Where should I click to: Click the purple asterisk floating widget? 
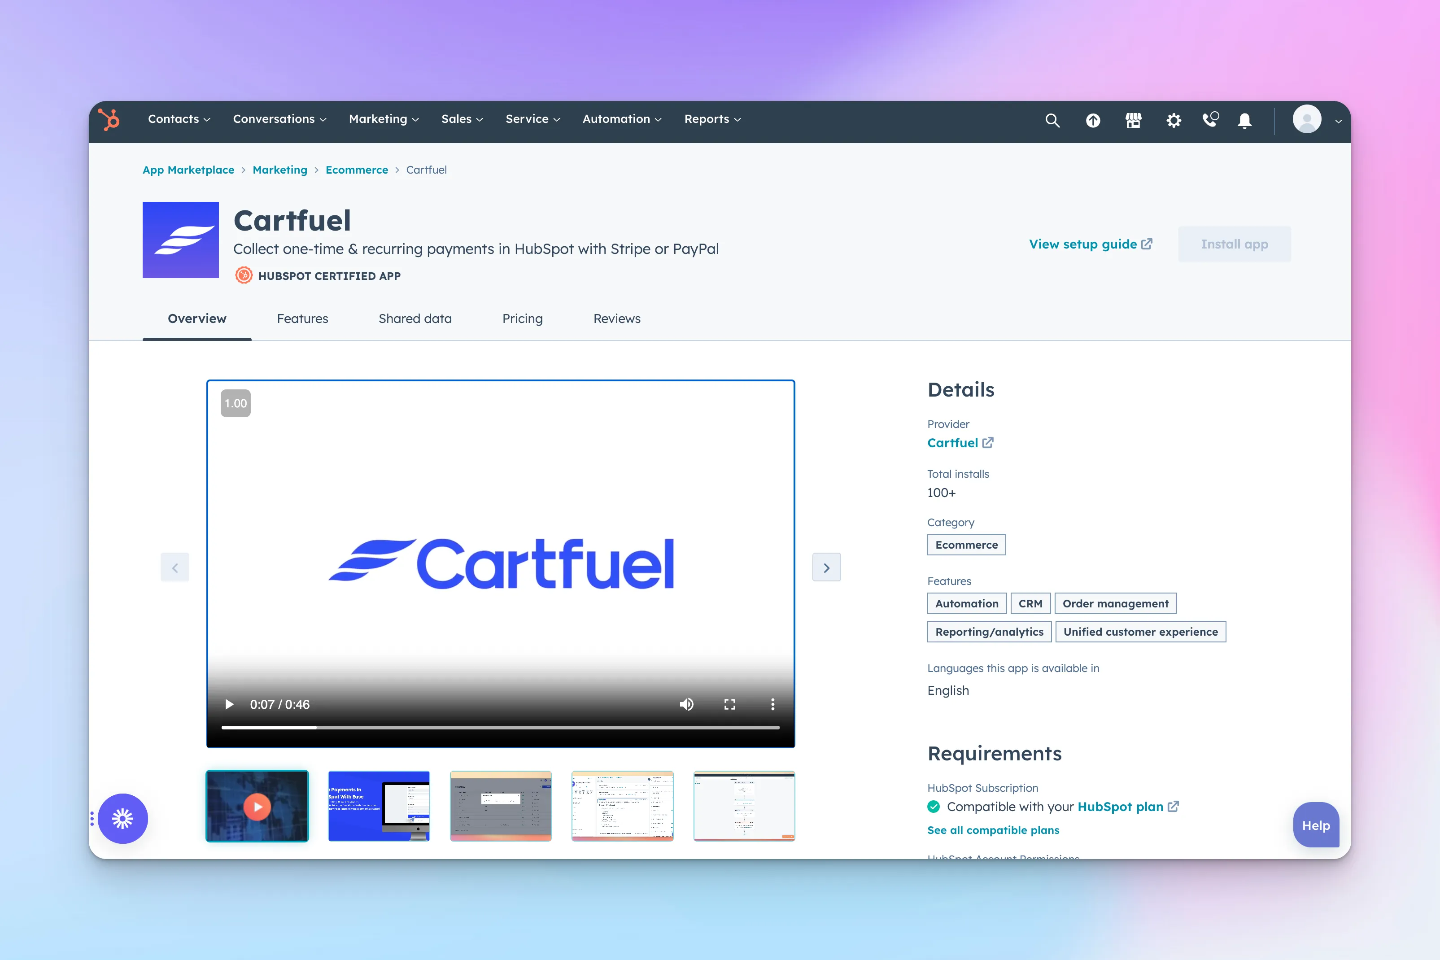pos(122,819)
